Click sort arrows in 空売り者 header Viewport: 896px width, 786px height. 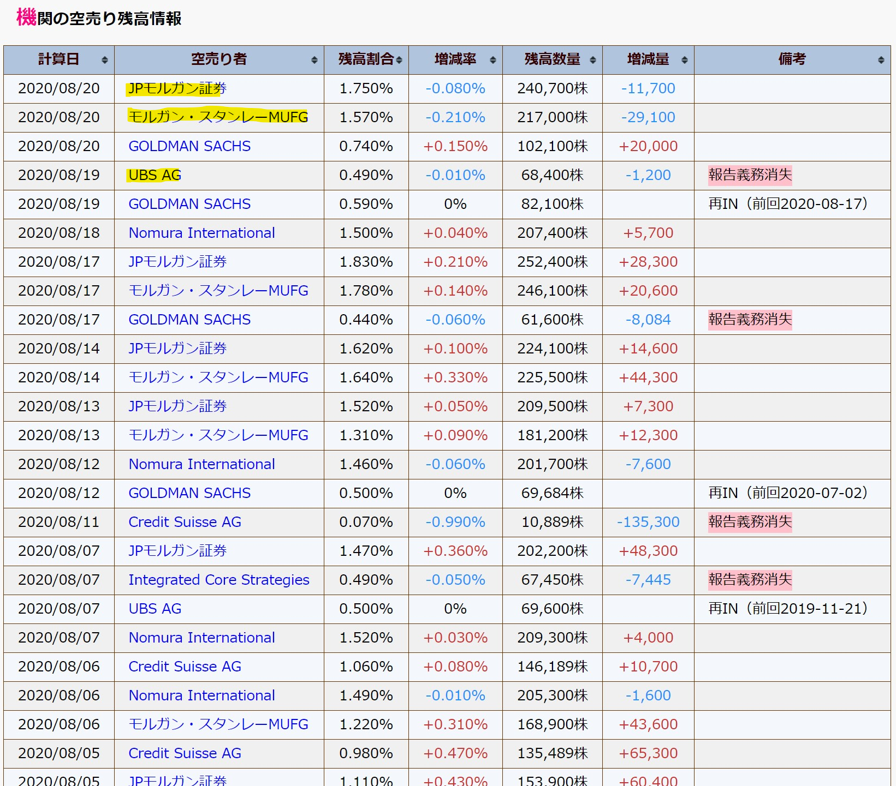pos(314,60)
